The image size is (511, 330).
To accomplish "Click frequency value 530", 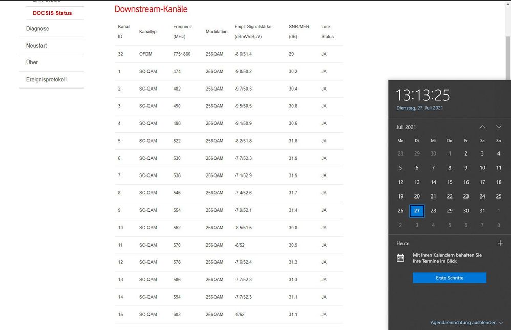I will pyautogui.click(x=177, y=158).
